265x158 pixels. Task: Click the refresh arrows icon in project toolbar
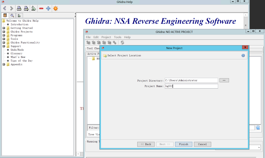pos(122,43)
